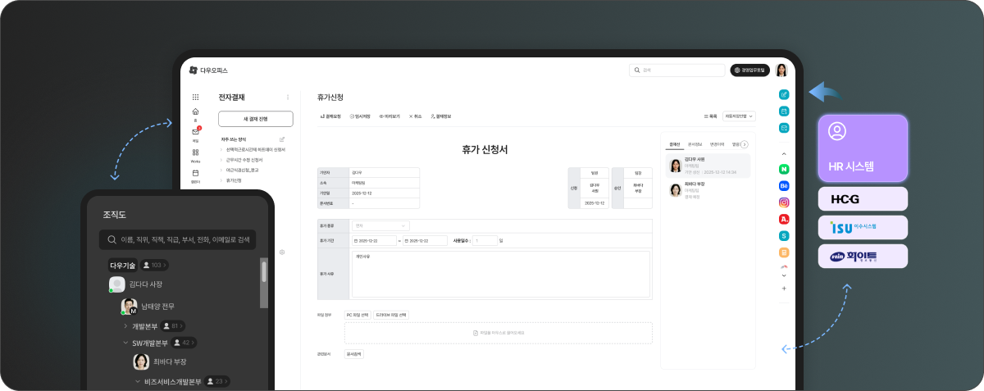Open the 다우기술 103 member count badge
984x391 pixels.
tap(153, 266)
